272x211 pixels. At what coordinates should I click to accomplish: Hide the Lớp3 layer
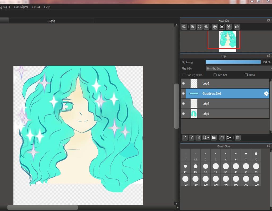point(183,104)
